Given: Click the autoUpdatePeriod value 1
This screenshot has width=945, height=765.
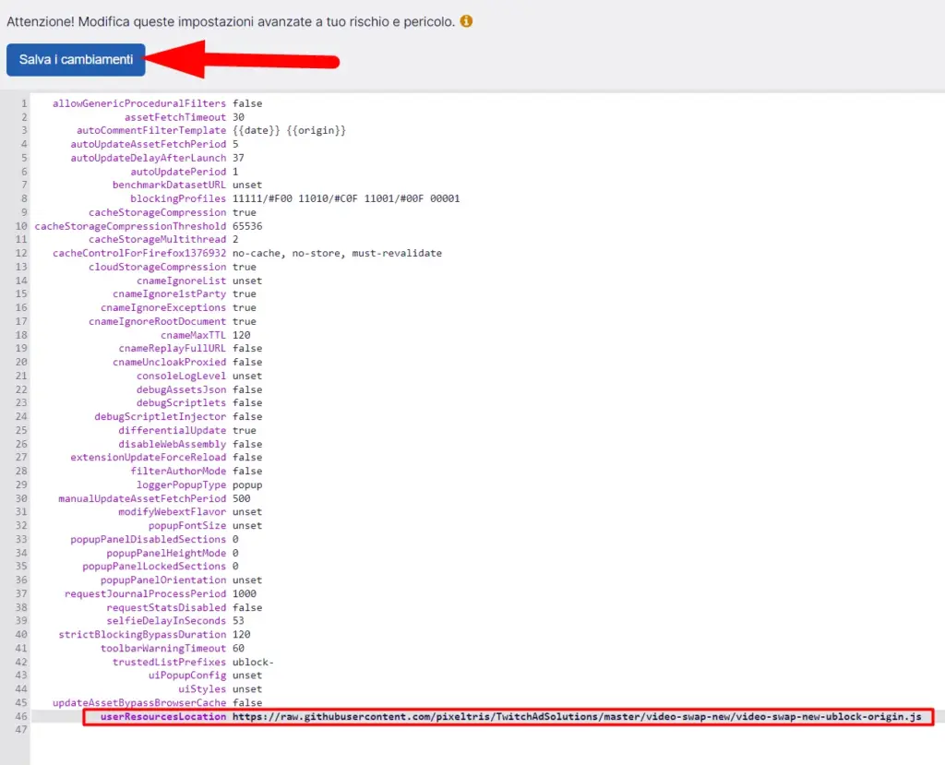Looking at the screenshot, I should click(x=235, y=172).
